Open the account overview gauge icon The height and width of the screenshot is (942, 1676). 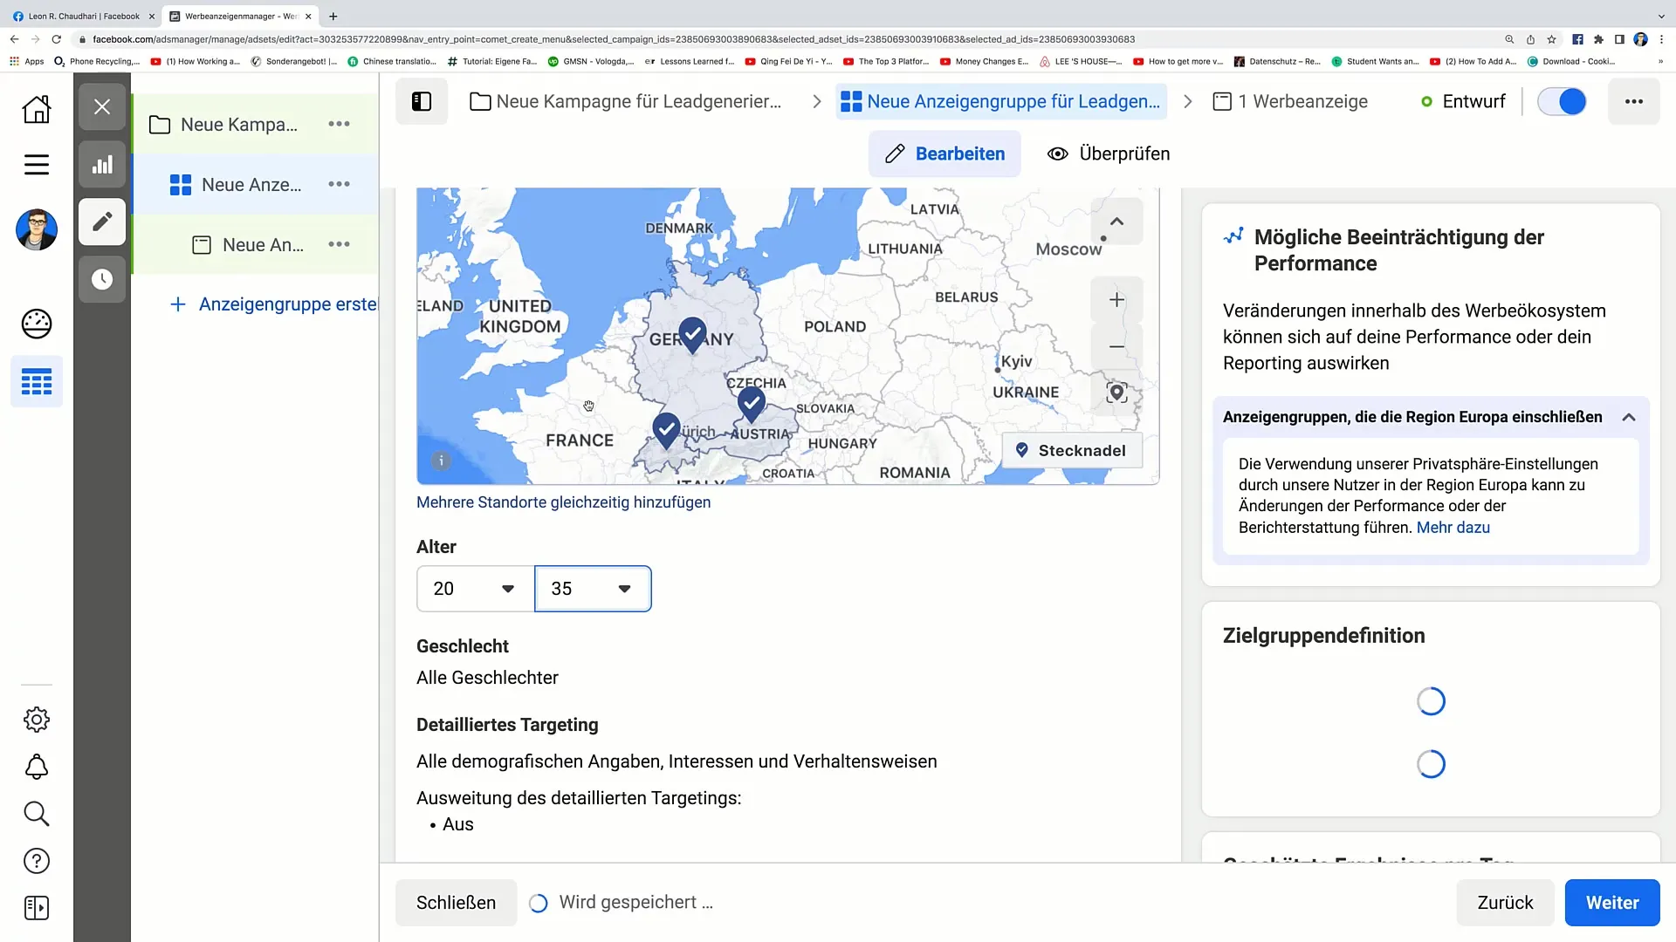click(x=37, y=324)
